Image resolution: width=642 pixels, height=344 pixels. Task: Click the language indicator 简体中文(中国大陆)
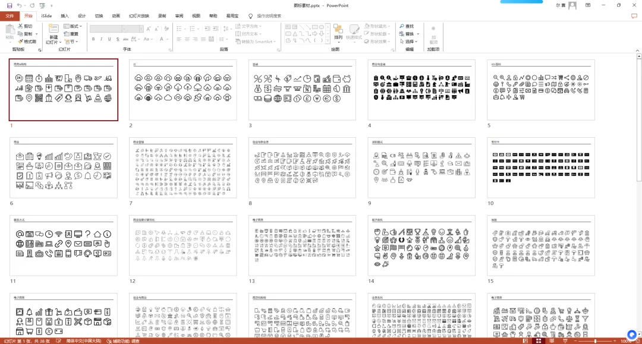(84, 340)
